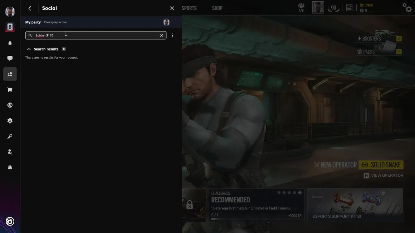Open the paw-shaped sidebar icon
Screen dimensions: 415x233
10,167
